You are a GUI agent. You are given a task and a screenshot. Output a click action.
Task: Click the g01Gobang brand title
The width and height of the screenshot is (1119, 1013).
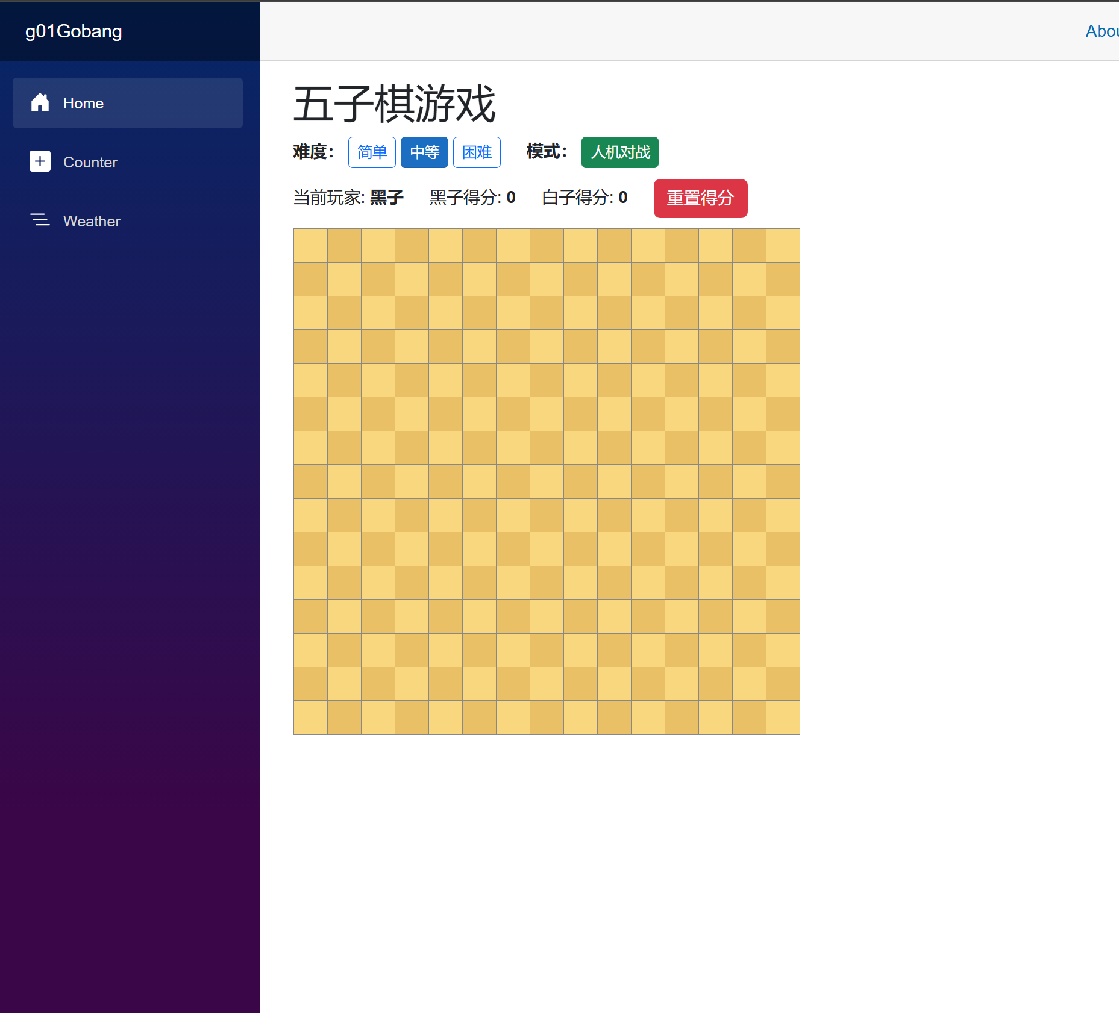pos(74,31)
